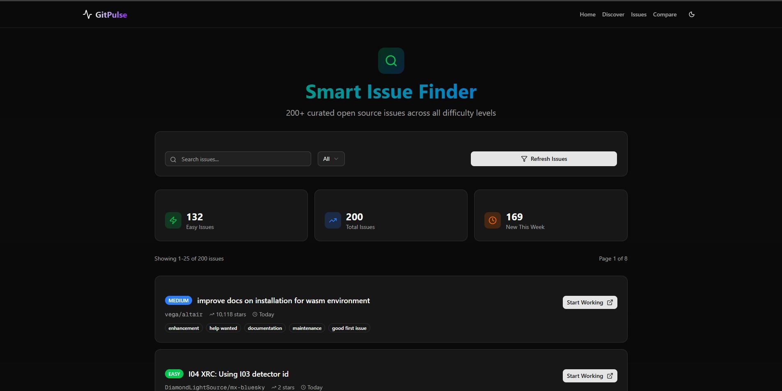Select the magnifying glass in the search bar
Viewport: 782px width, 391px height.
tap(173, 160)
